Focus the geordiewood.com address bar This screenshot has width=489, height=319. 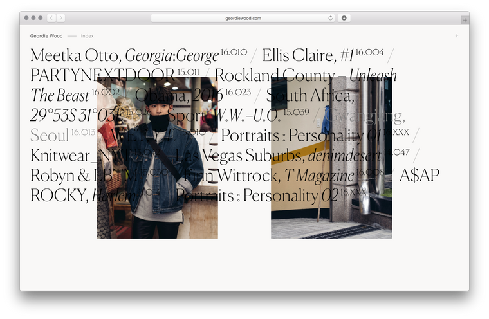coord(243,18)
